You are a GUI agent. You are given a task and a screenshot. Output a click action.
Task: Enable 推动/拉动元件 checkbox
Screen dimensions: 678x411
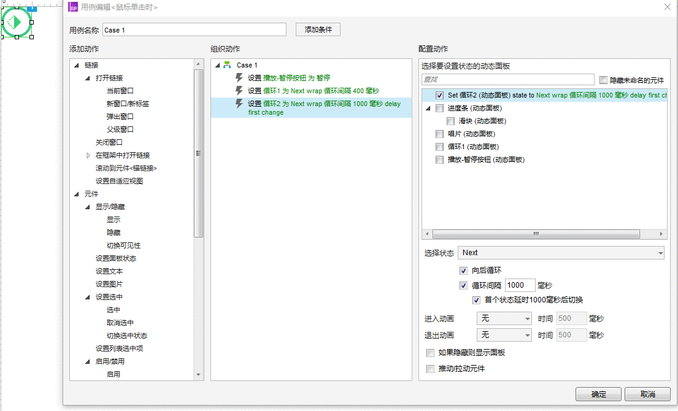(430, 369)
